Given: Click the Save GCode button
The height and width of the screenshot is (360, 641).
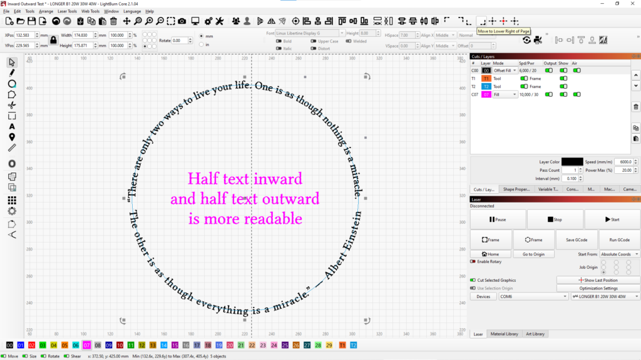Looking at the screenshot, I should tap(577, 240).
